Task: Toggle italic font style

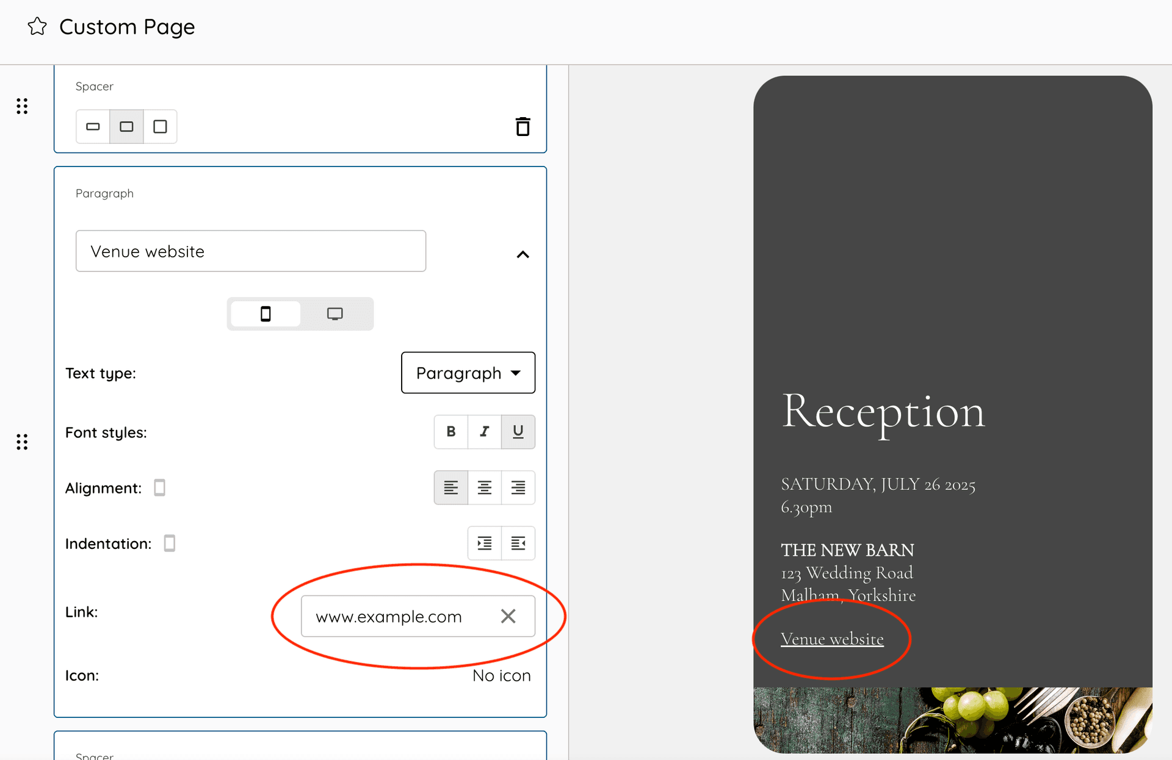Action: [x=485, y=432]
